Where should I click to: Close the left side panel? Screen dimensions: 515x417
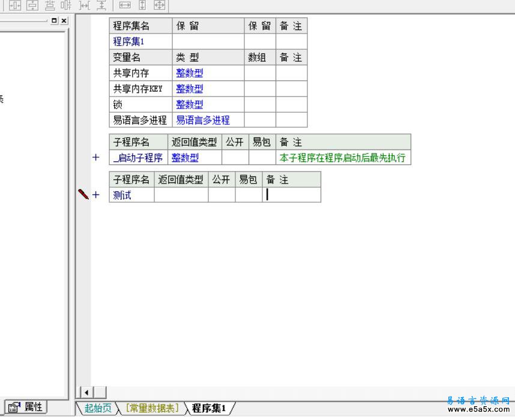pyautogui.click(x=64, y=20)
